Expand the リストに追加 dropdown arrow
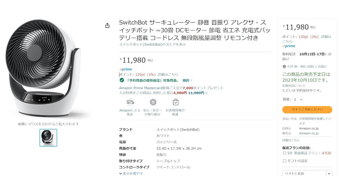The height and width of the screenshot is (191, 339). tap(328, 173)
